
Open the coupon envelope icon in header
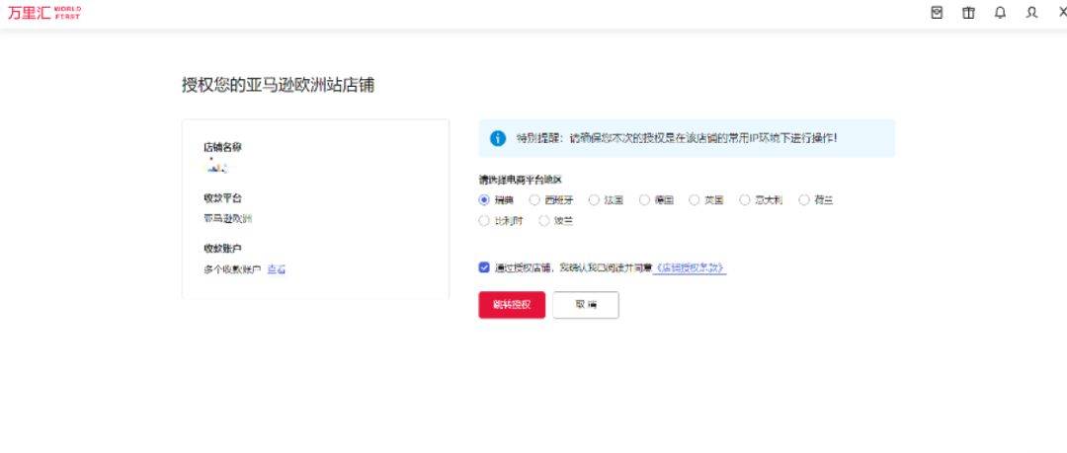coord(937,13)
